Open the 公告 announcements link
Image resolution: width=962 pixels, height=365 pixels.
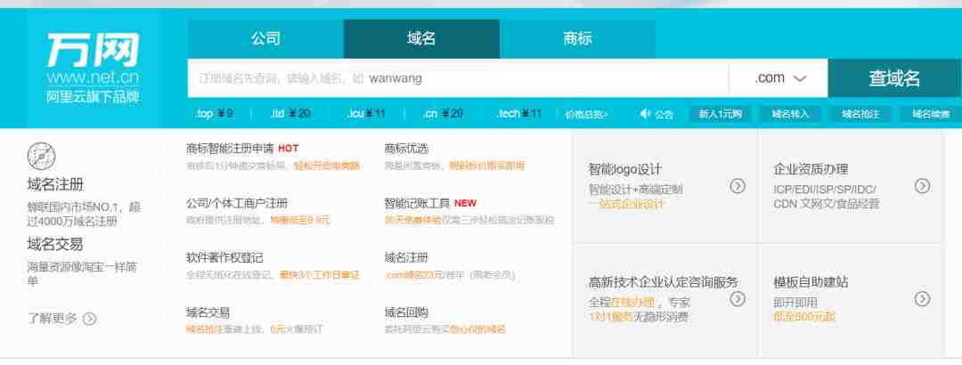click(x=664, y=114)
